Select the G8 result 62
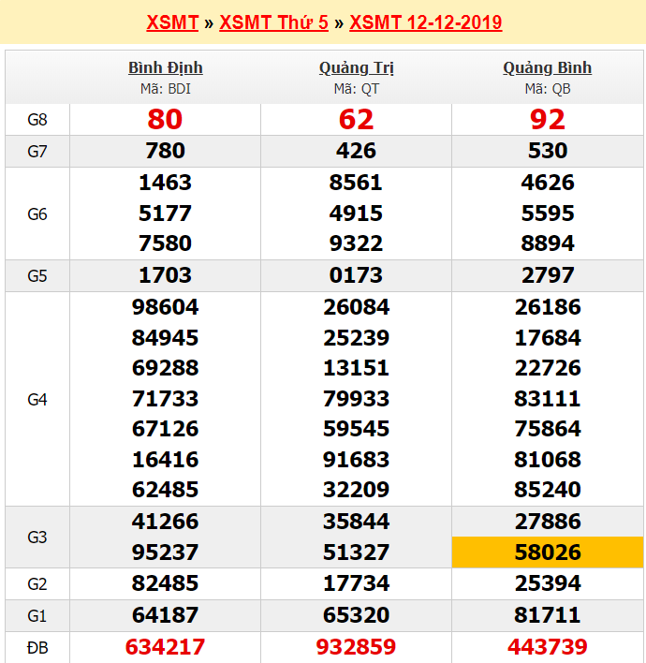The height and width of the screenshot is (663, 646). (x=357, y=119)
